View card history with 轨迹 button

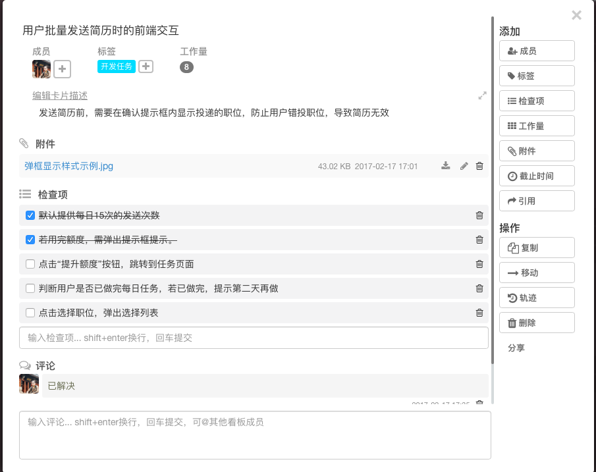[537, 298]
